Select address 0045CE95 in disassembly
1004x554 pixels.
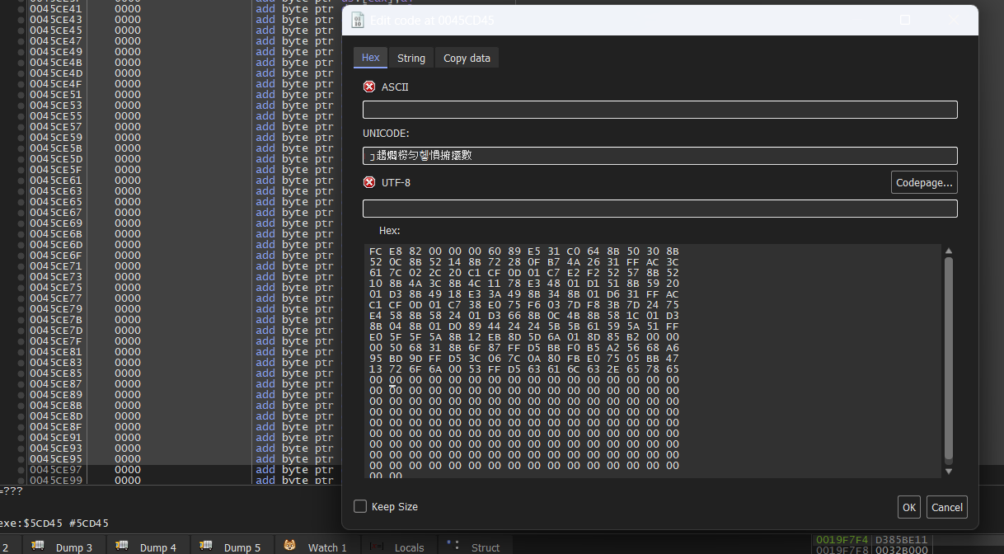55,458
